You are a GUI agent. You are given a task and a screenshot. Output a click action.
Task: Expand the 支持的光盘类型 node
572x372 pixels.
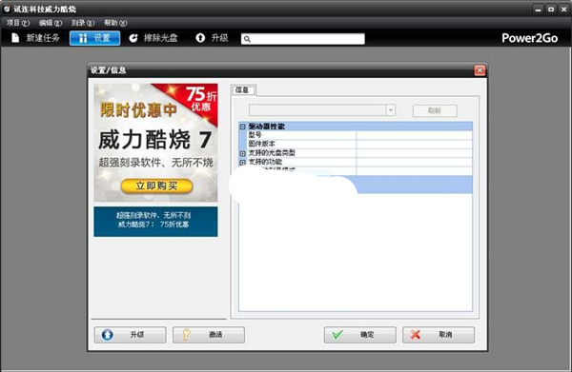242,153
